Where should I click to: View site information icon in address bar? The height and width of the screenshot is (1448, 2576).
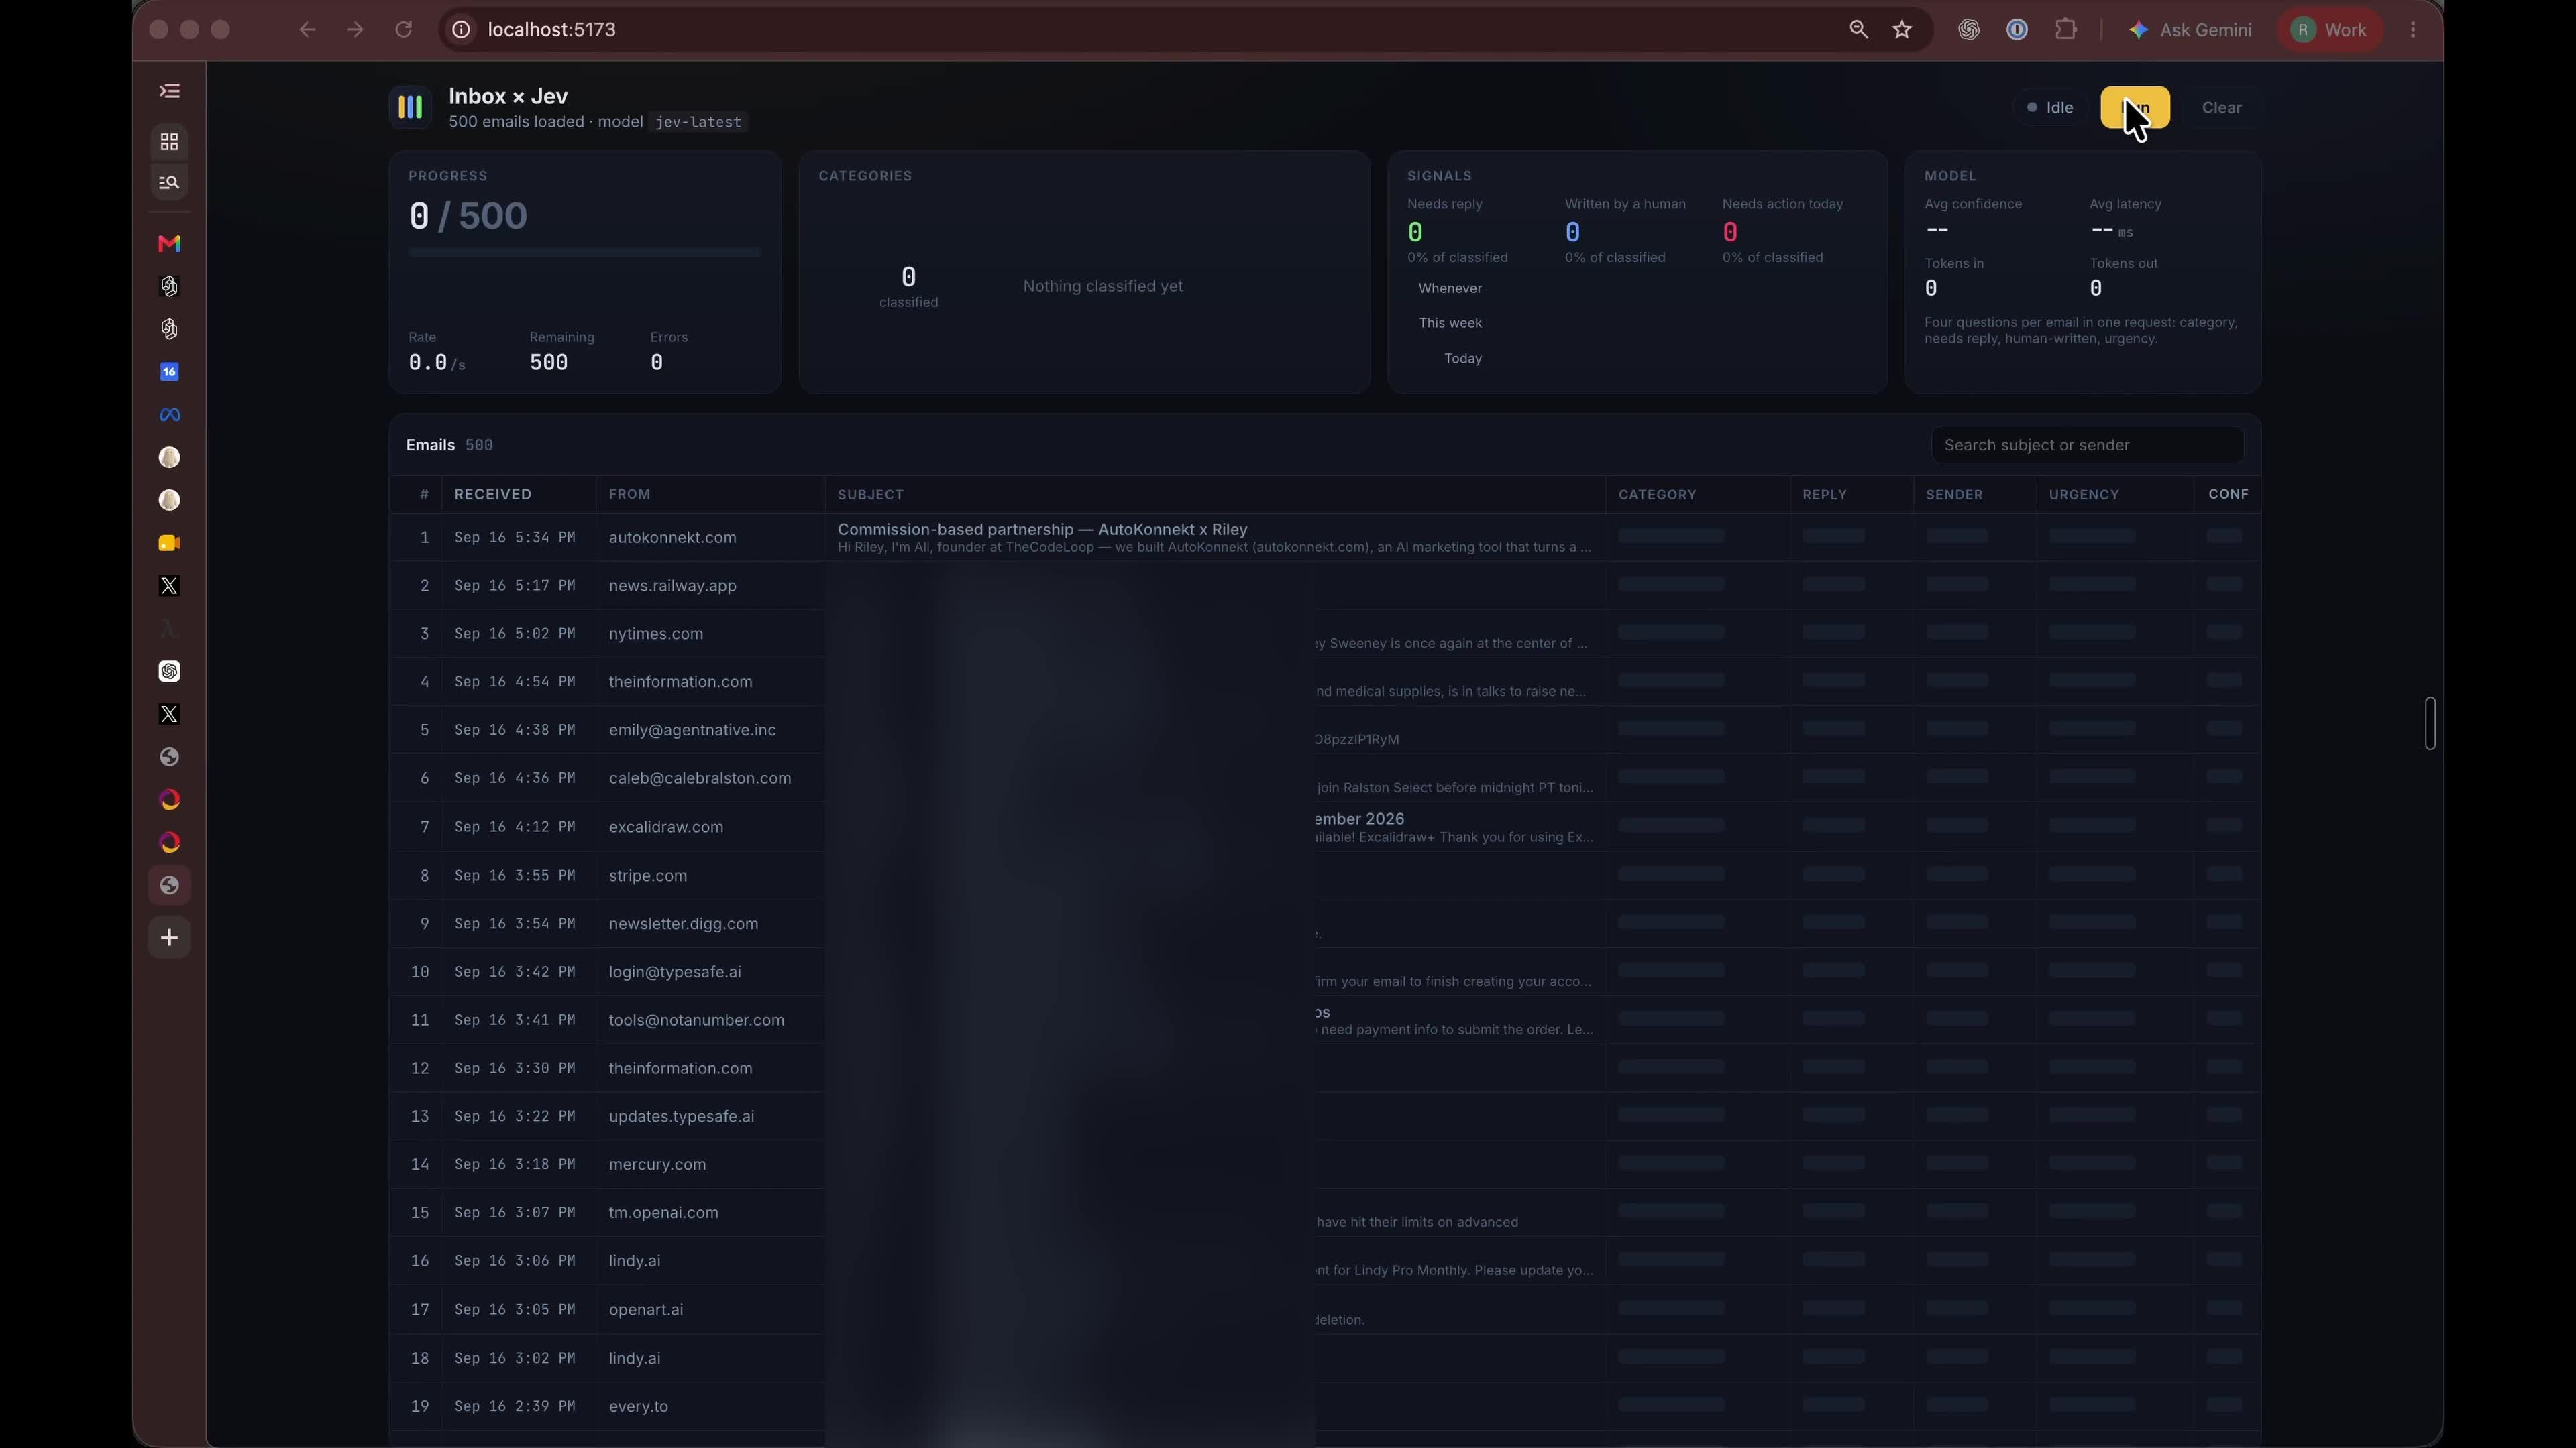point(461,29)
